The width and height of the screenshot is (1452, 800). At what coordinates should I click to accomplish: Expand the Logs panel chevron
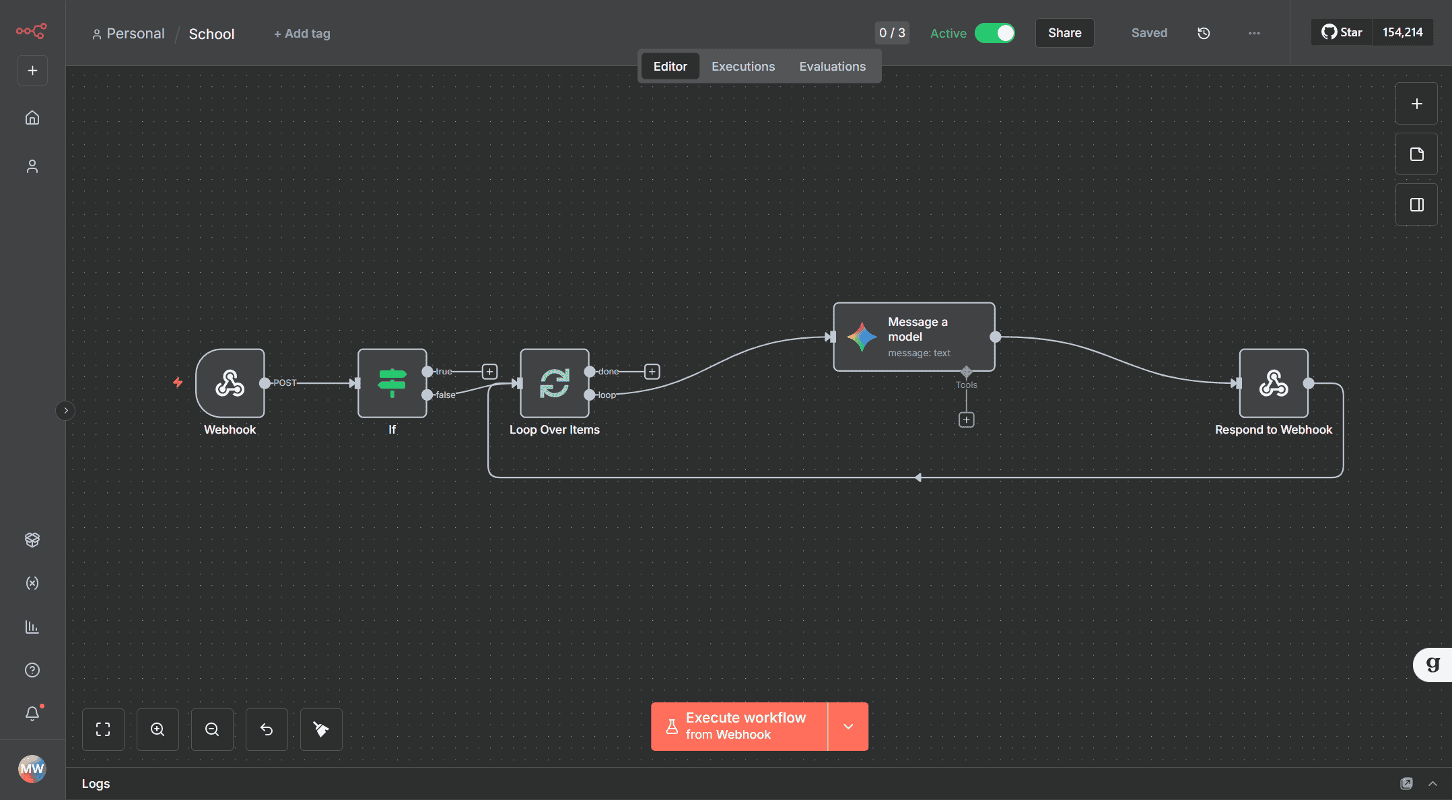coord(1432,784)
